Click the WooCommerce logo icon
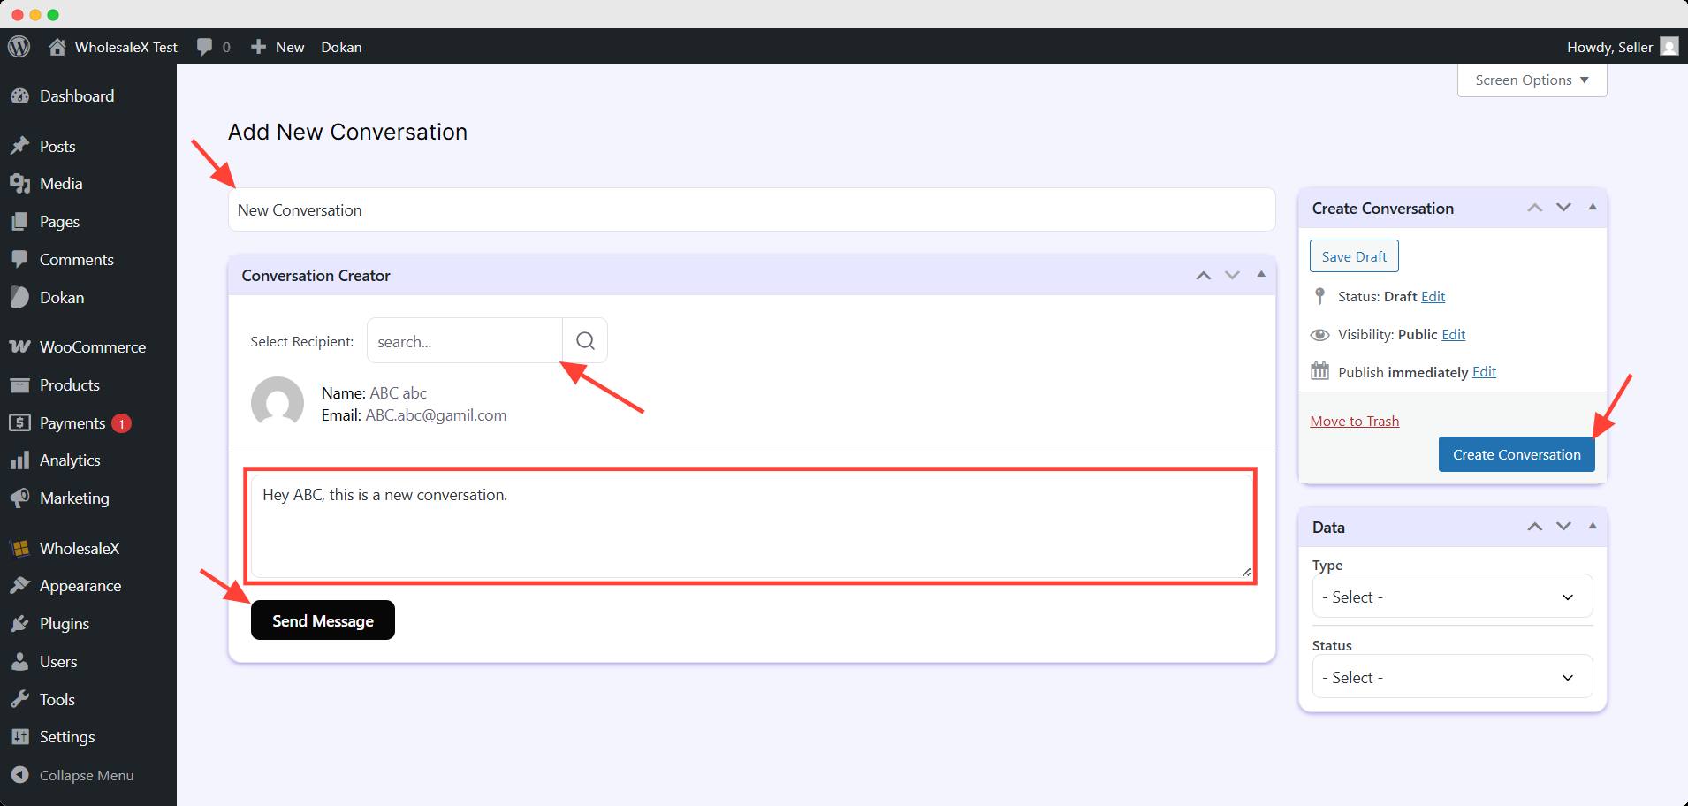This screenshot has height=806, width=1688. [x=19, y=347]
